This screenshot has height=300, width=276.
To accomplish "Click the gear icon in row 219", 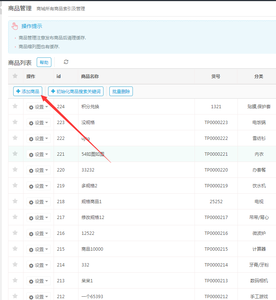I will click(x=31, y=187).
